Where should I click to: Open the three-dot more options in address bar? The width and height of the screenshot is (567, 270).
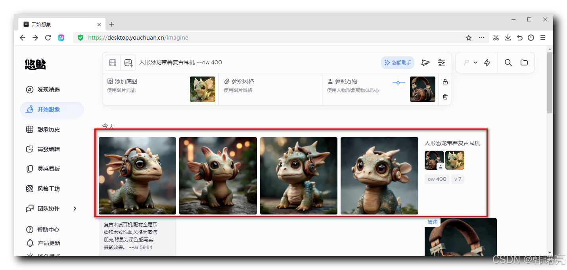[481, 38]
